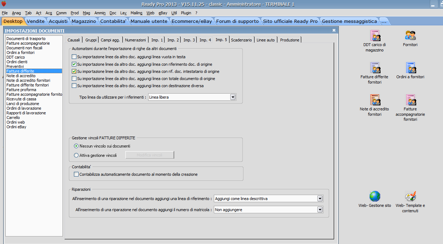The height and width of the screenshot is (244, 443).
Task: Check 'Contabilizza automaticamente documento' option
Action: click(x=76, y=174)
